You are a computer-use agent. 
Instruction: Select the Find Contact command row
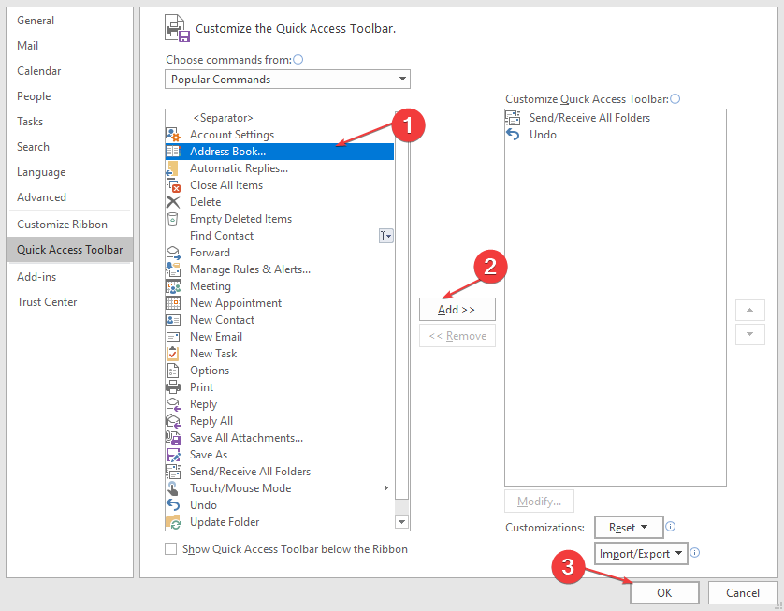(x=280, y=236)
